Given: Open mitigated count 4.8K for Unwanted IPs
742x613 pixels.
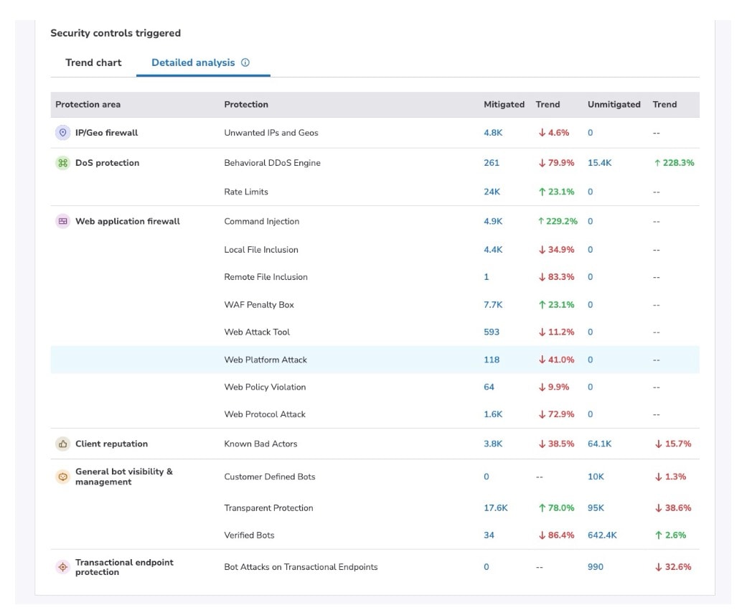Looking at the screenshot, I should click(493, 133).
